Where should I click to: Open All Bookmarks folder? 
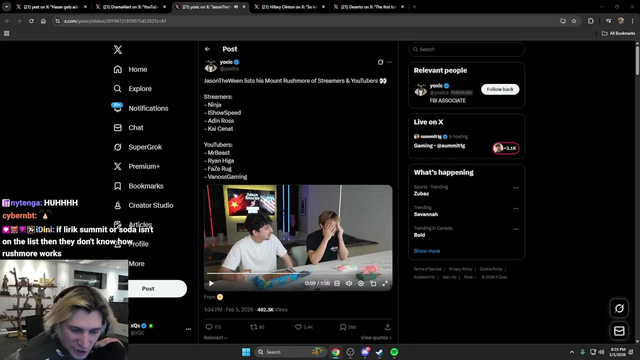(x=618, y=33)
